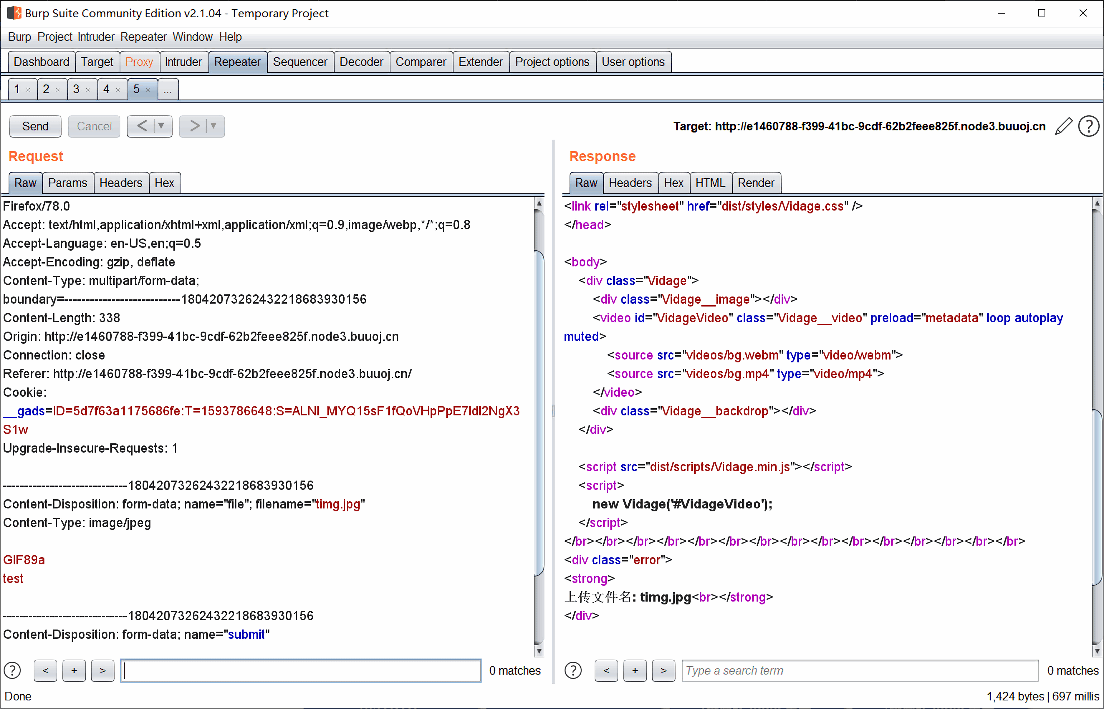The image size is (1104, 709).
Task: Show response Render view
Action: click(x=756, y=183)
